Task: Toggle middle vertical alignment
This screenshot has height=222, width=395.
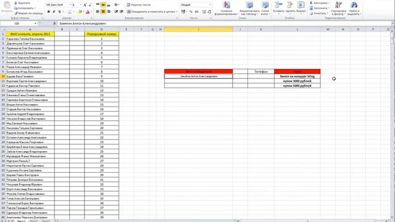Action: 103,5
